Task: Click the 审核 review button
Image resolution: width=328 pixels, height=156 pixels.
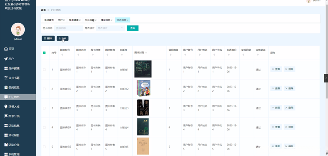Action: [x=63, y=38]
